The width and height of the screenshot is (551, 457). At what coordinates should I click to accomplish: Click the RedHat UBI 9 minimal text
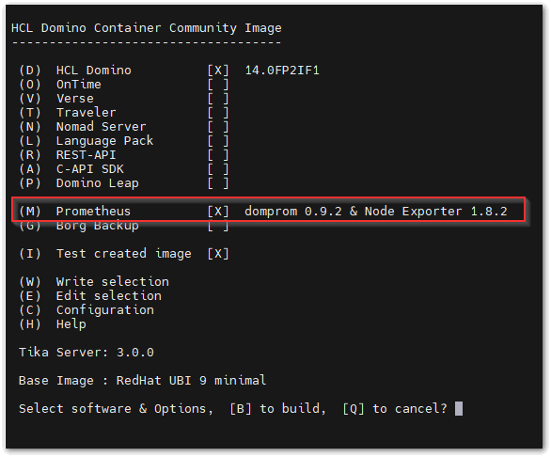[191, 381]
